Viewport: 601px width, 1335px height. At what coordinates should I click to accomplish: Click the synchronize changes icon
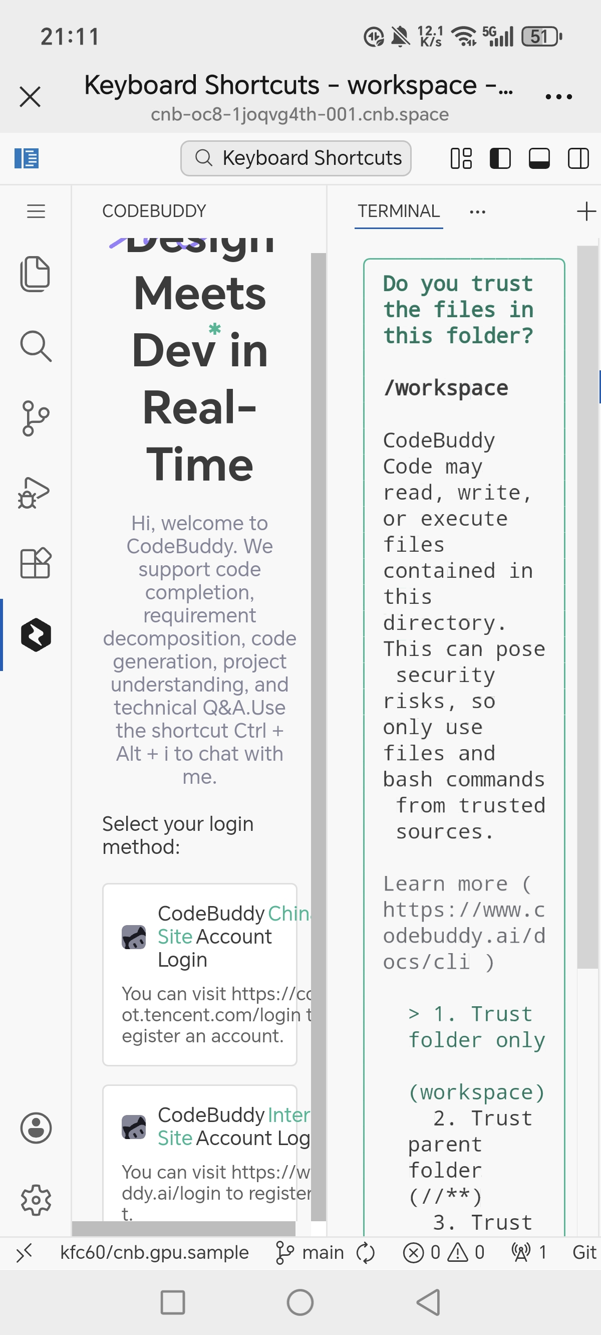365,1253
